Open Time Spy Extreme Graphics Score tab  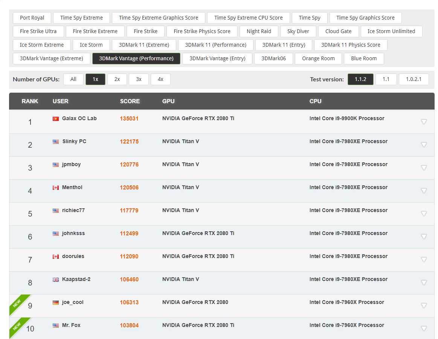[159, 18]
